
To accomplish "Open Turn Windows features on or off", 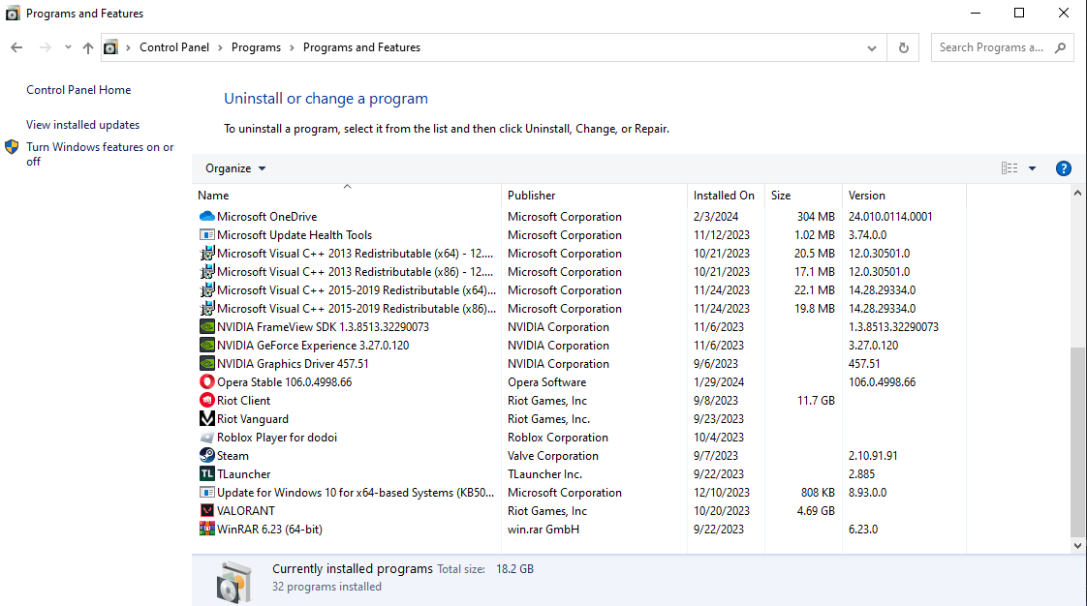I will tap(100, 154).
